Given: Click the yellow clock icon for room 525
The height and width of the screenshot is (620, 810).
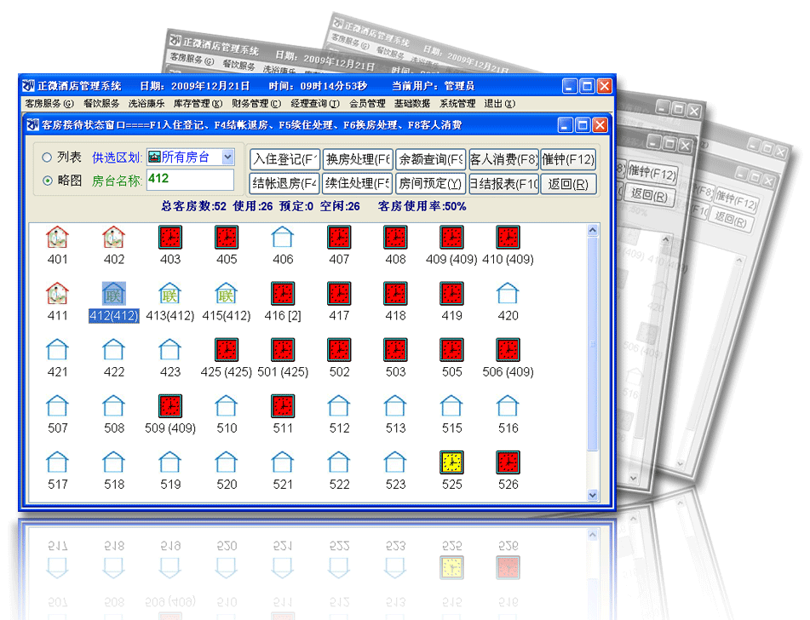Looking at the screenshot, I should click(451, 462).
